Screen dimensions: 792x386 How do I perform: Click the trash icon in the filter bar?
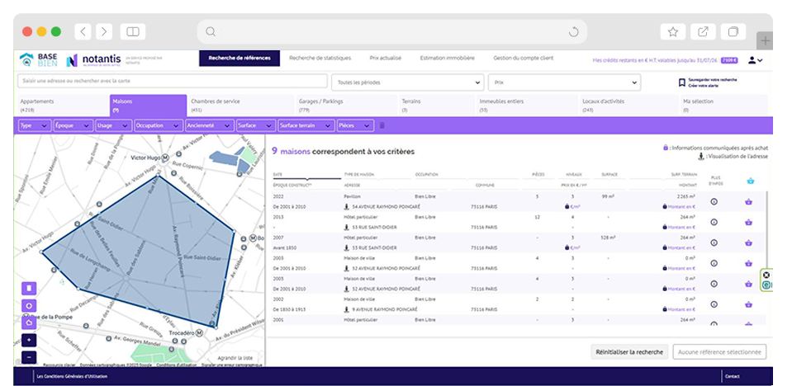coord(382,125)
